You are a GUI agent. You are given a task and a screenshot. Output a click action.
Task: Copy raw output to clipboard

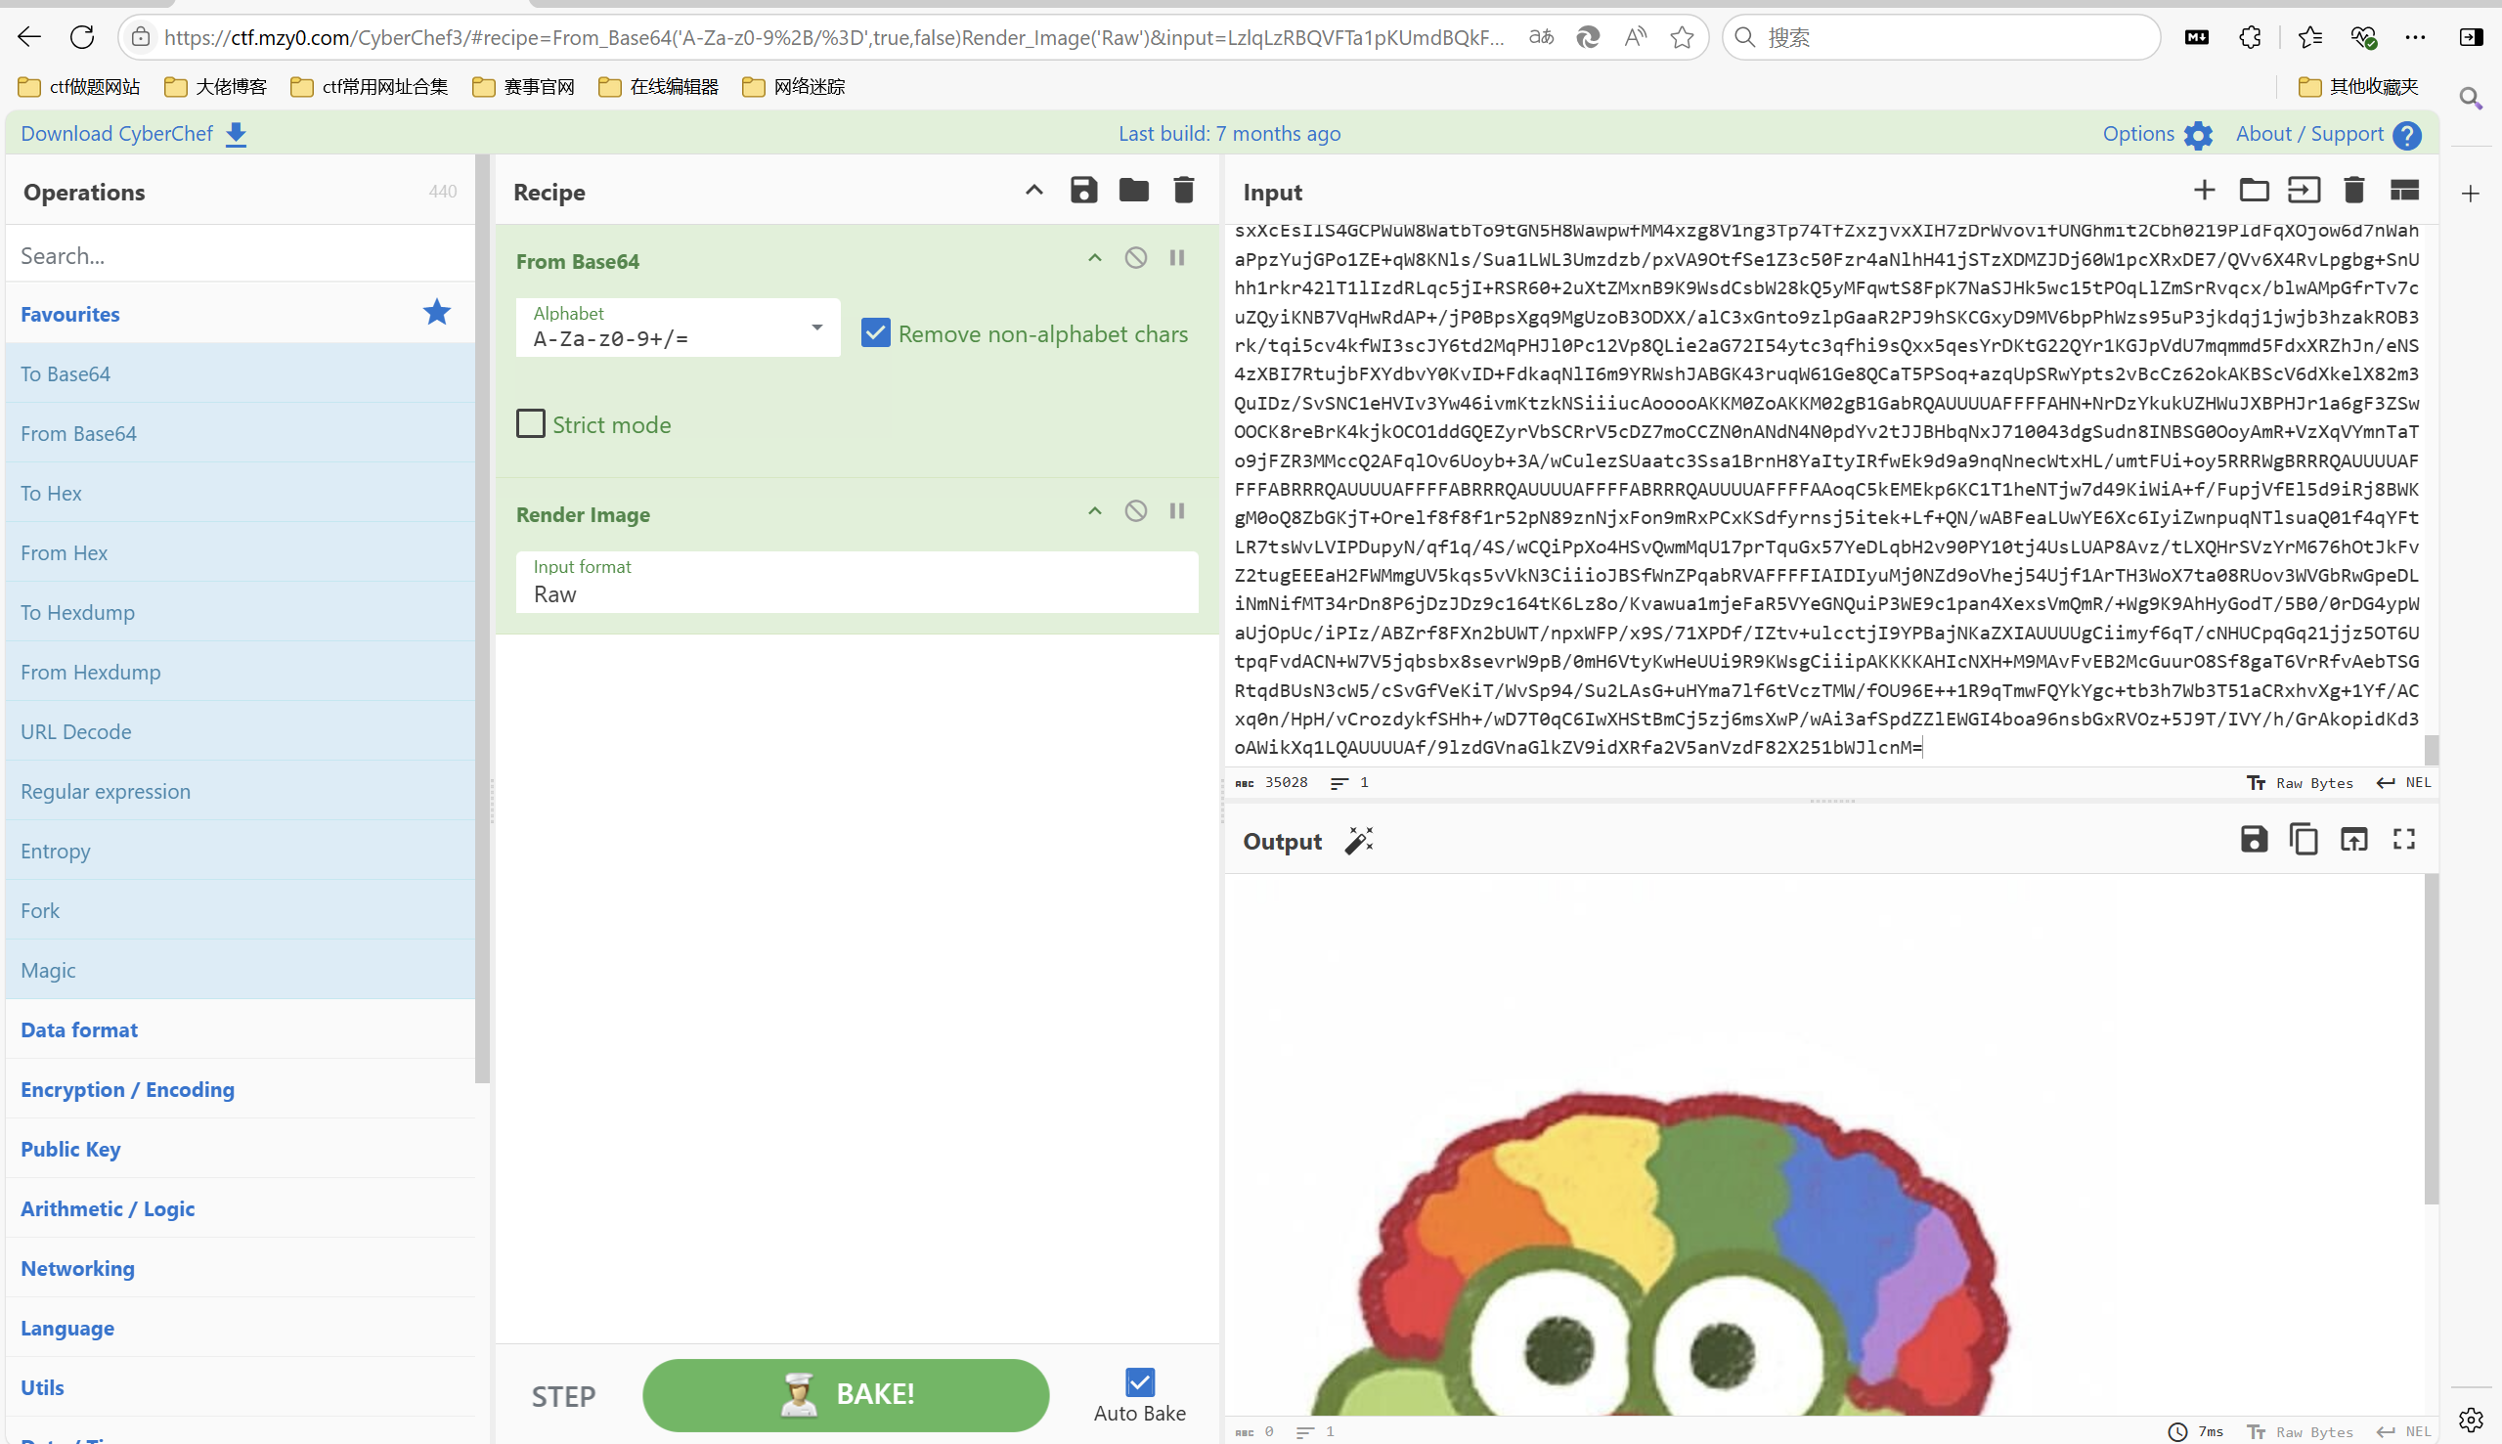point(2303,839)
